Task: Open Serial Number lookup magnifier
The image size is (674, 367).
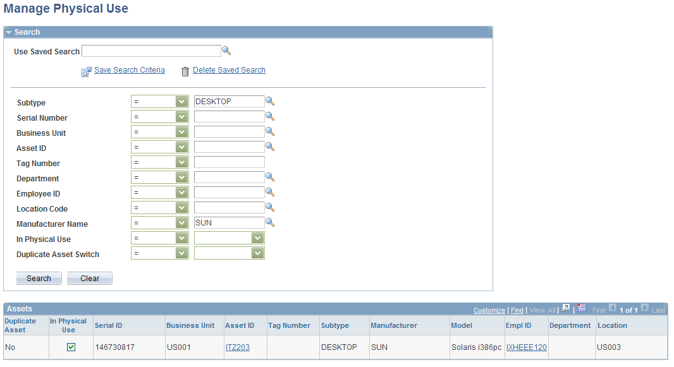Action: pyautogui.click(x=270, y=116)
